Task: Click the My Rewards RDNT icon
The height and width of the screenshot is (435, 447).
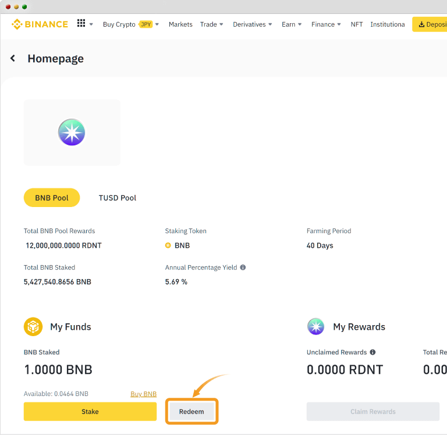Action: pos(316,326)
